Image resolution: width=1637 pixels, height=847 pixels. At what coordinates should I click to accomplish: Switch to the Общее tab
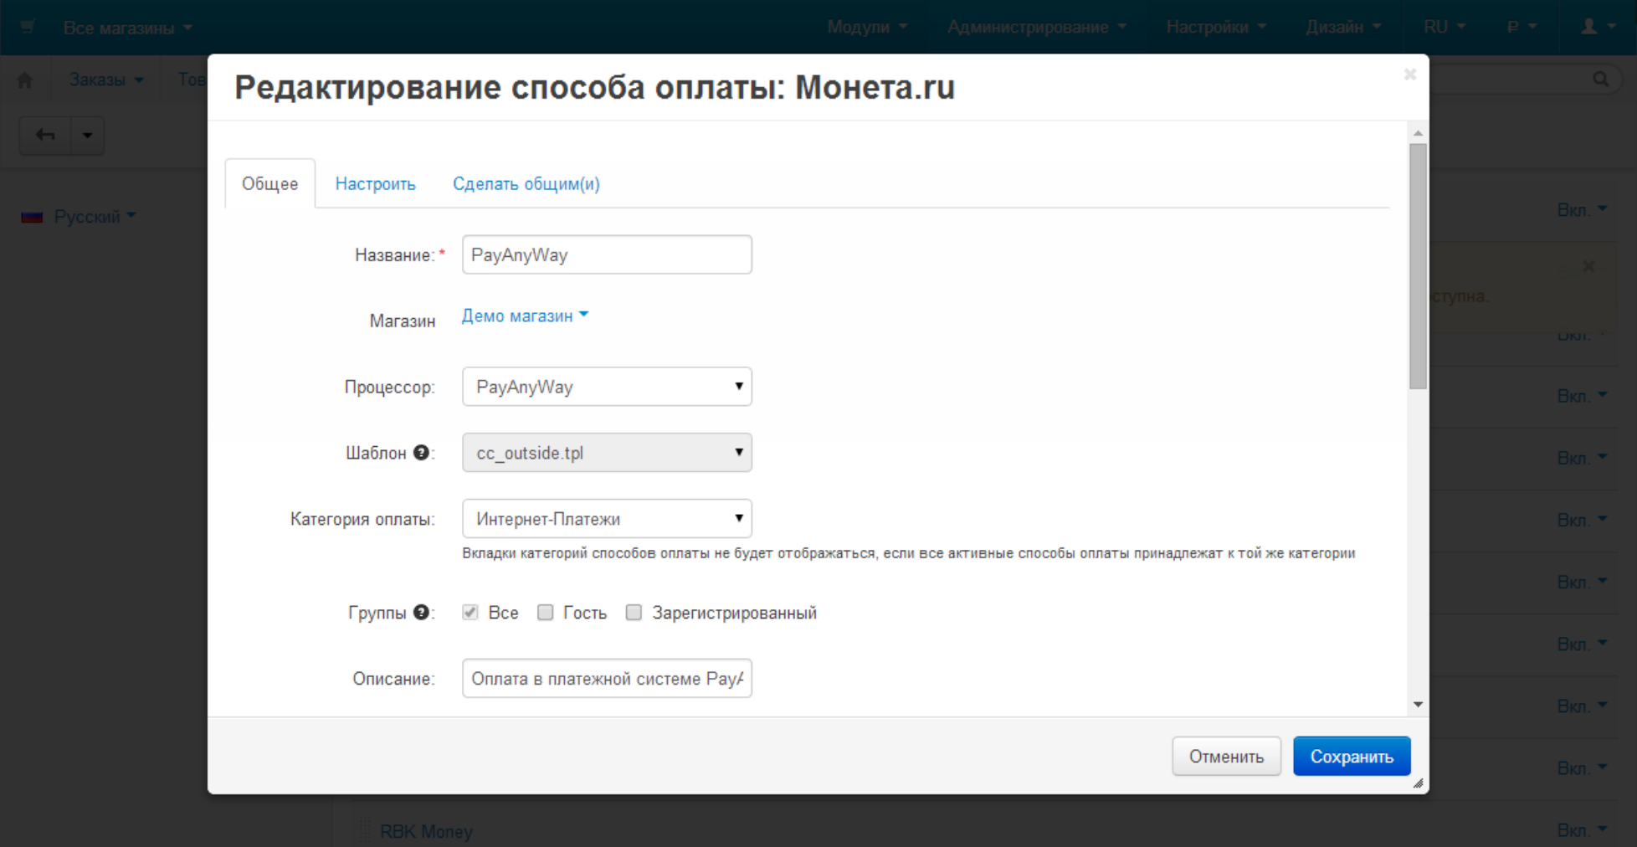click(270, 183)
